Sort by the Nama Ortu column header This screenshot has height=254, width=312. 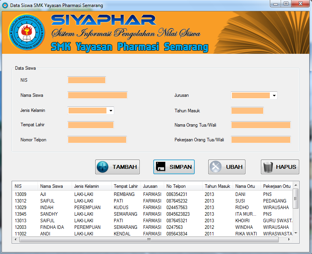click(x=247, y=186)
